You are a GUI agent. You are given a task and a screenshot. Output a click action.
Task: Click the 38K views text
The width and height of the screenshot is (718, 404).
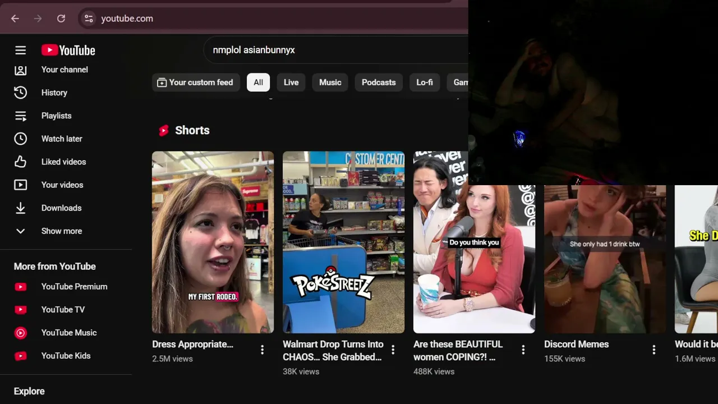(301, 372)
